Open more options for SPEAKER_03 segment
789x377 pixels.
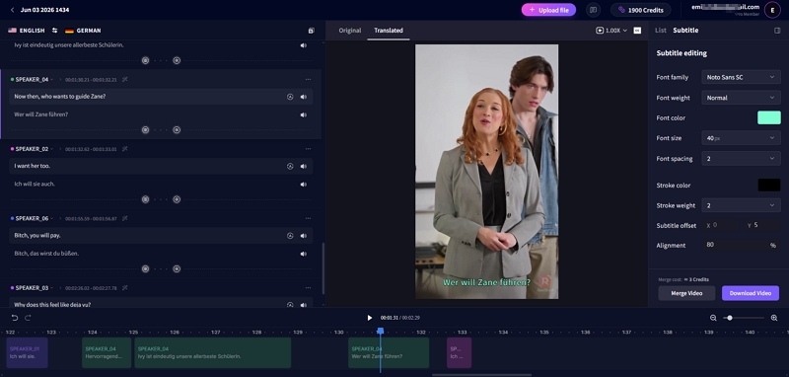(x=308, y=288)
